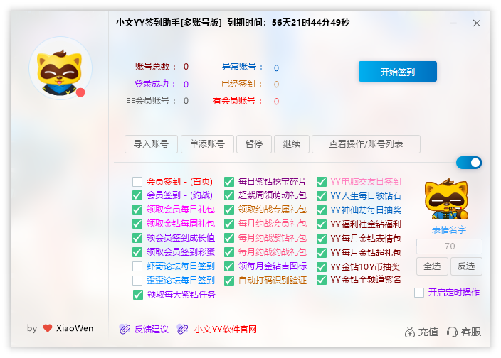Screen dimensions: 501x358
Task: Open 查看操作/账号列表
Action: (366, 144)
